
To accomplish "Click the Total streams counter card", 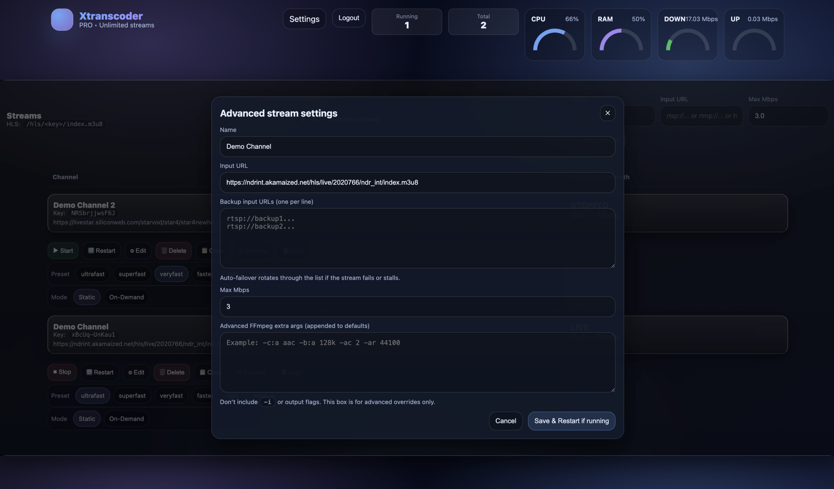I will [x=483, y=21].
